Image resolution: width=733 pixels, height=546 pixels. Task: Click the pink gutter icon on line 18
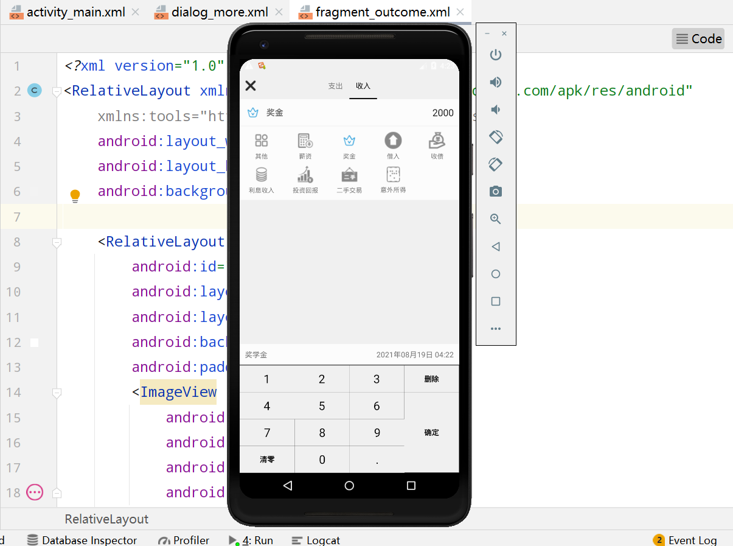point(35,492)
